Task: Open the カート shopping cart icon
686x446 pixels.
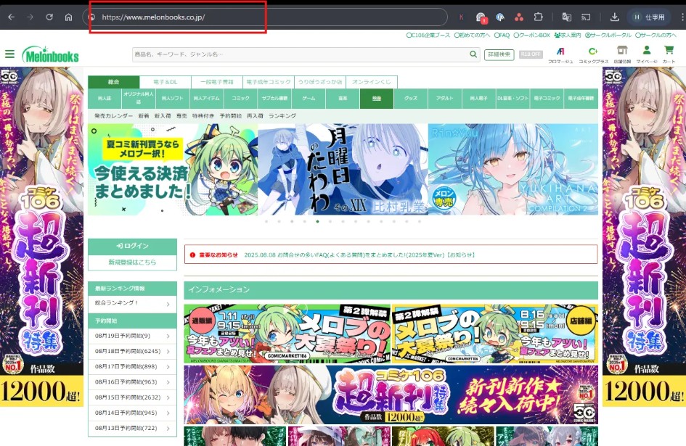Action: [669, 55]
